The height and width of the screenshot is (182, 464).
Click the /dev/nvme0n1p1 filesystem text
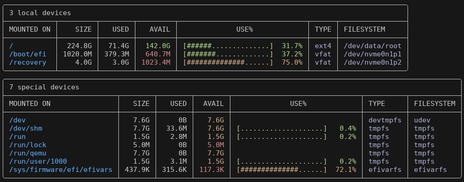[373, 55]
